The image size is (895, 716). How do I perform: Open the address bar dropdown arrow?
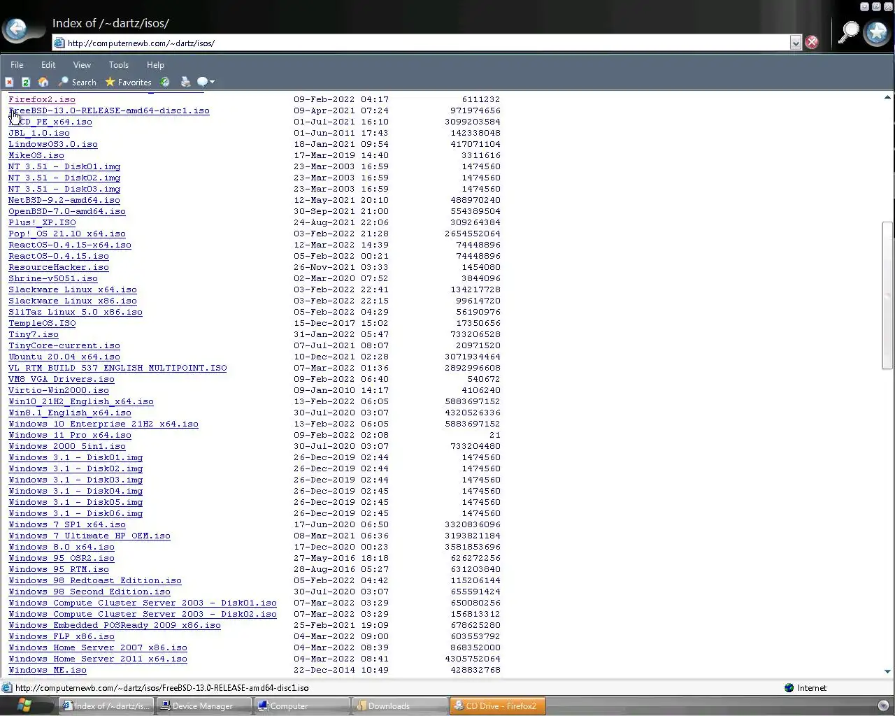coord(796,43)
